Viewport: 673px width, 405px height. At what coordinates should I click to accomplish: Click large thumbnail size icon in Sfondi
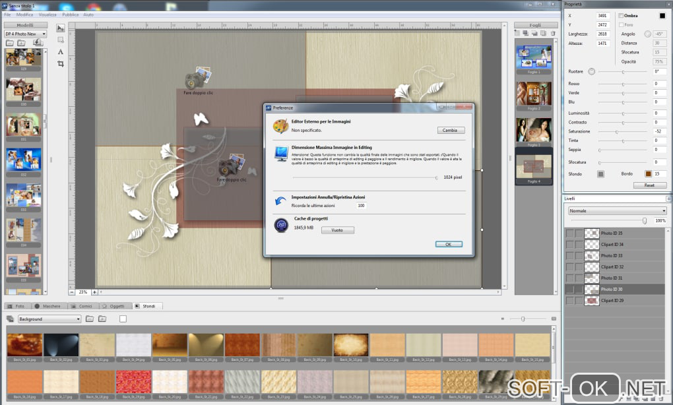[554, 319]
